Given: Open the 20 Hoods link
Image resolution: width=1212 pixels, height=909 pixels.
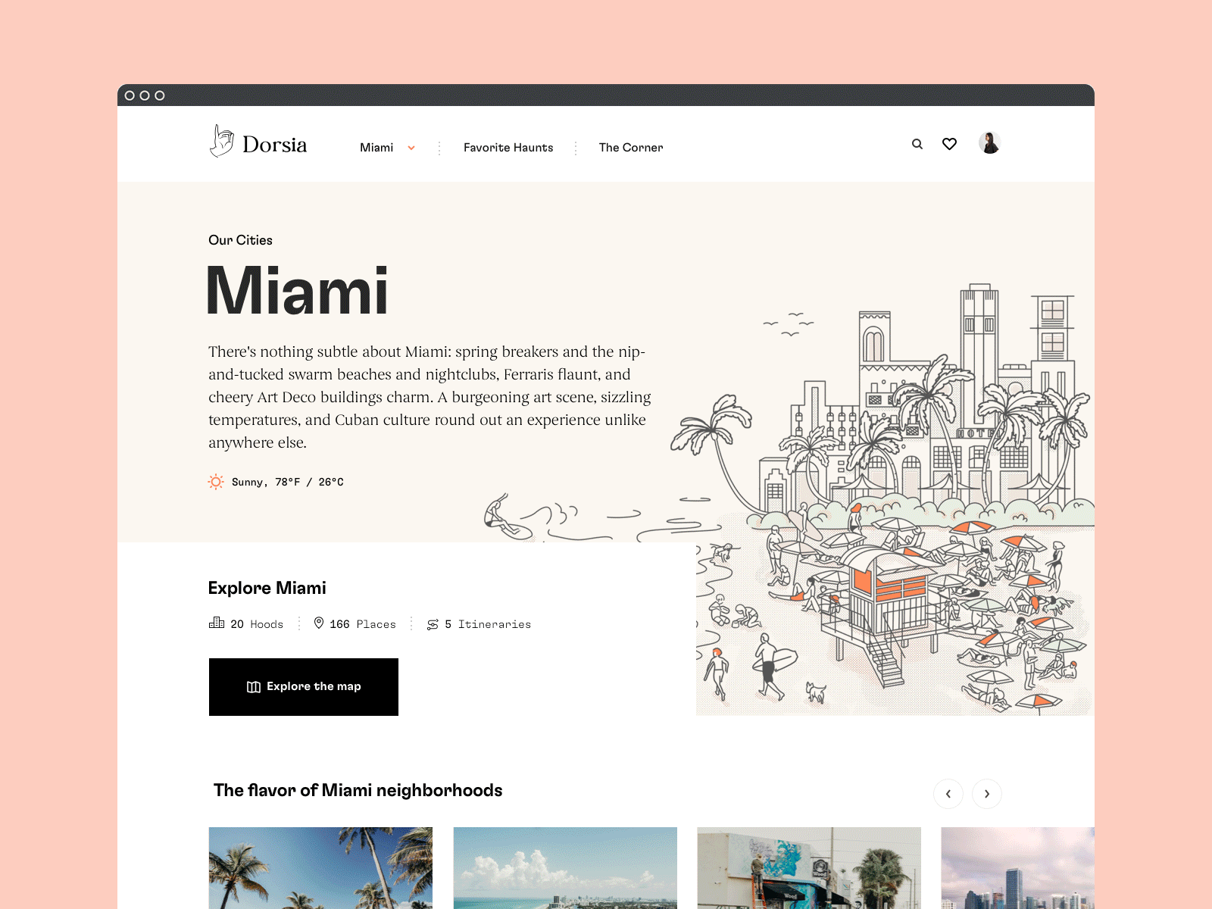Looking at the screenshot, I should click(246, 623).
